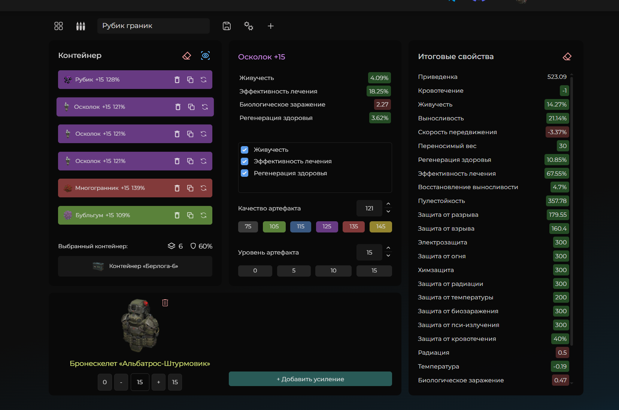Click the armor level 15 input field
This screenshot has height=410, width=619.
coord(140,382)
